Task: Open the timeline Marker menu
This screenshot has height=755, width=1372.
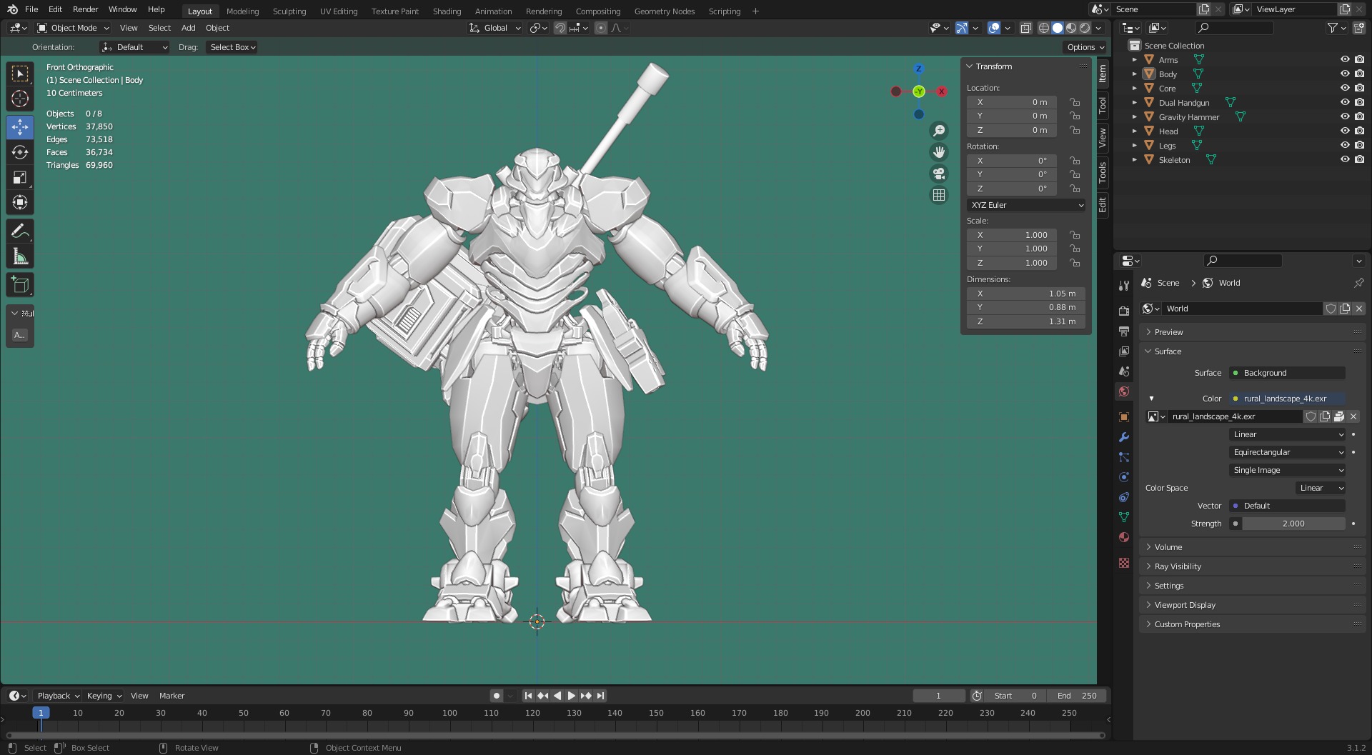Action: (x=171, y=696)
